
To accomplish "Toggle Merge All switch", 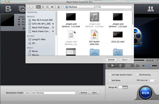I will tap(123, 87).
